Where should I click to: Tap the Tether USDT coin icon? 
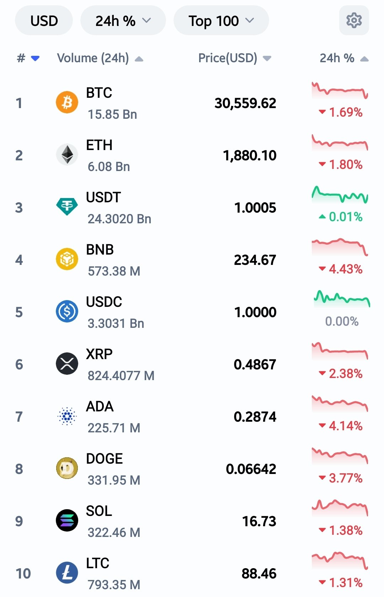67,207
